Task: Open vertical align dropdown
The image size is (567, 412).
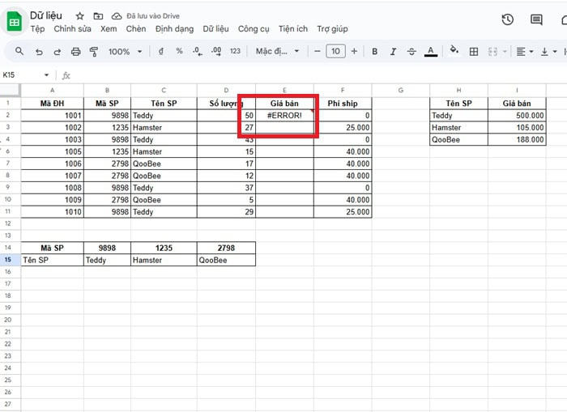Action: coord(548,52)
